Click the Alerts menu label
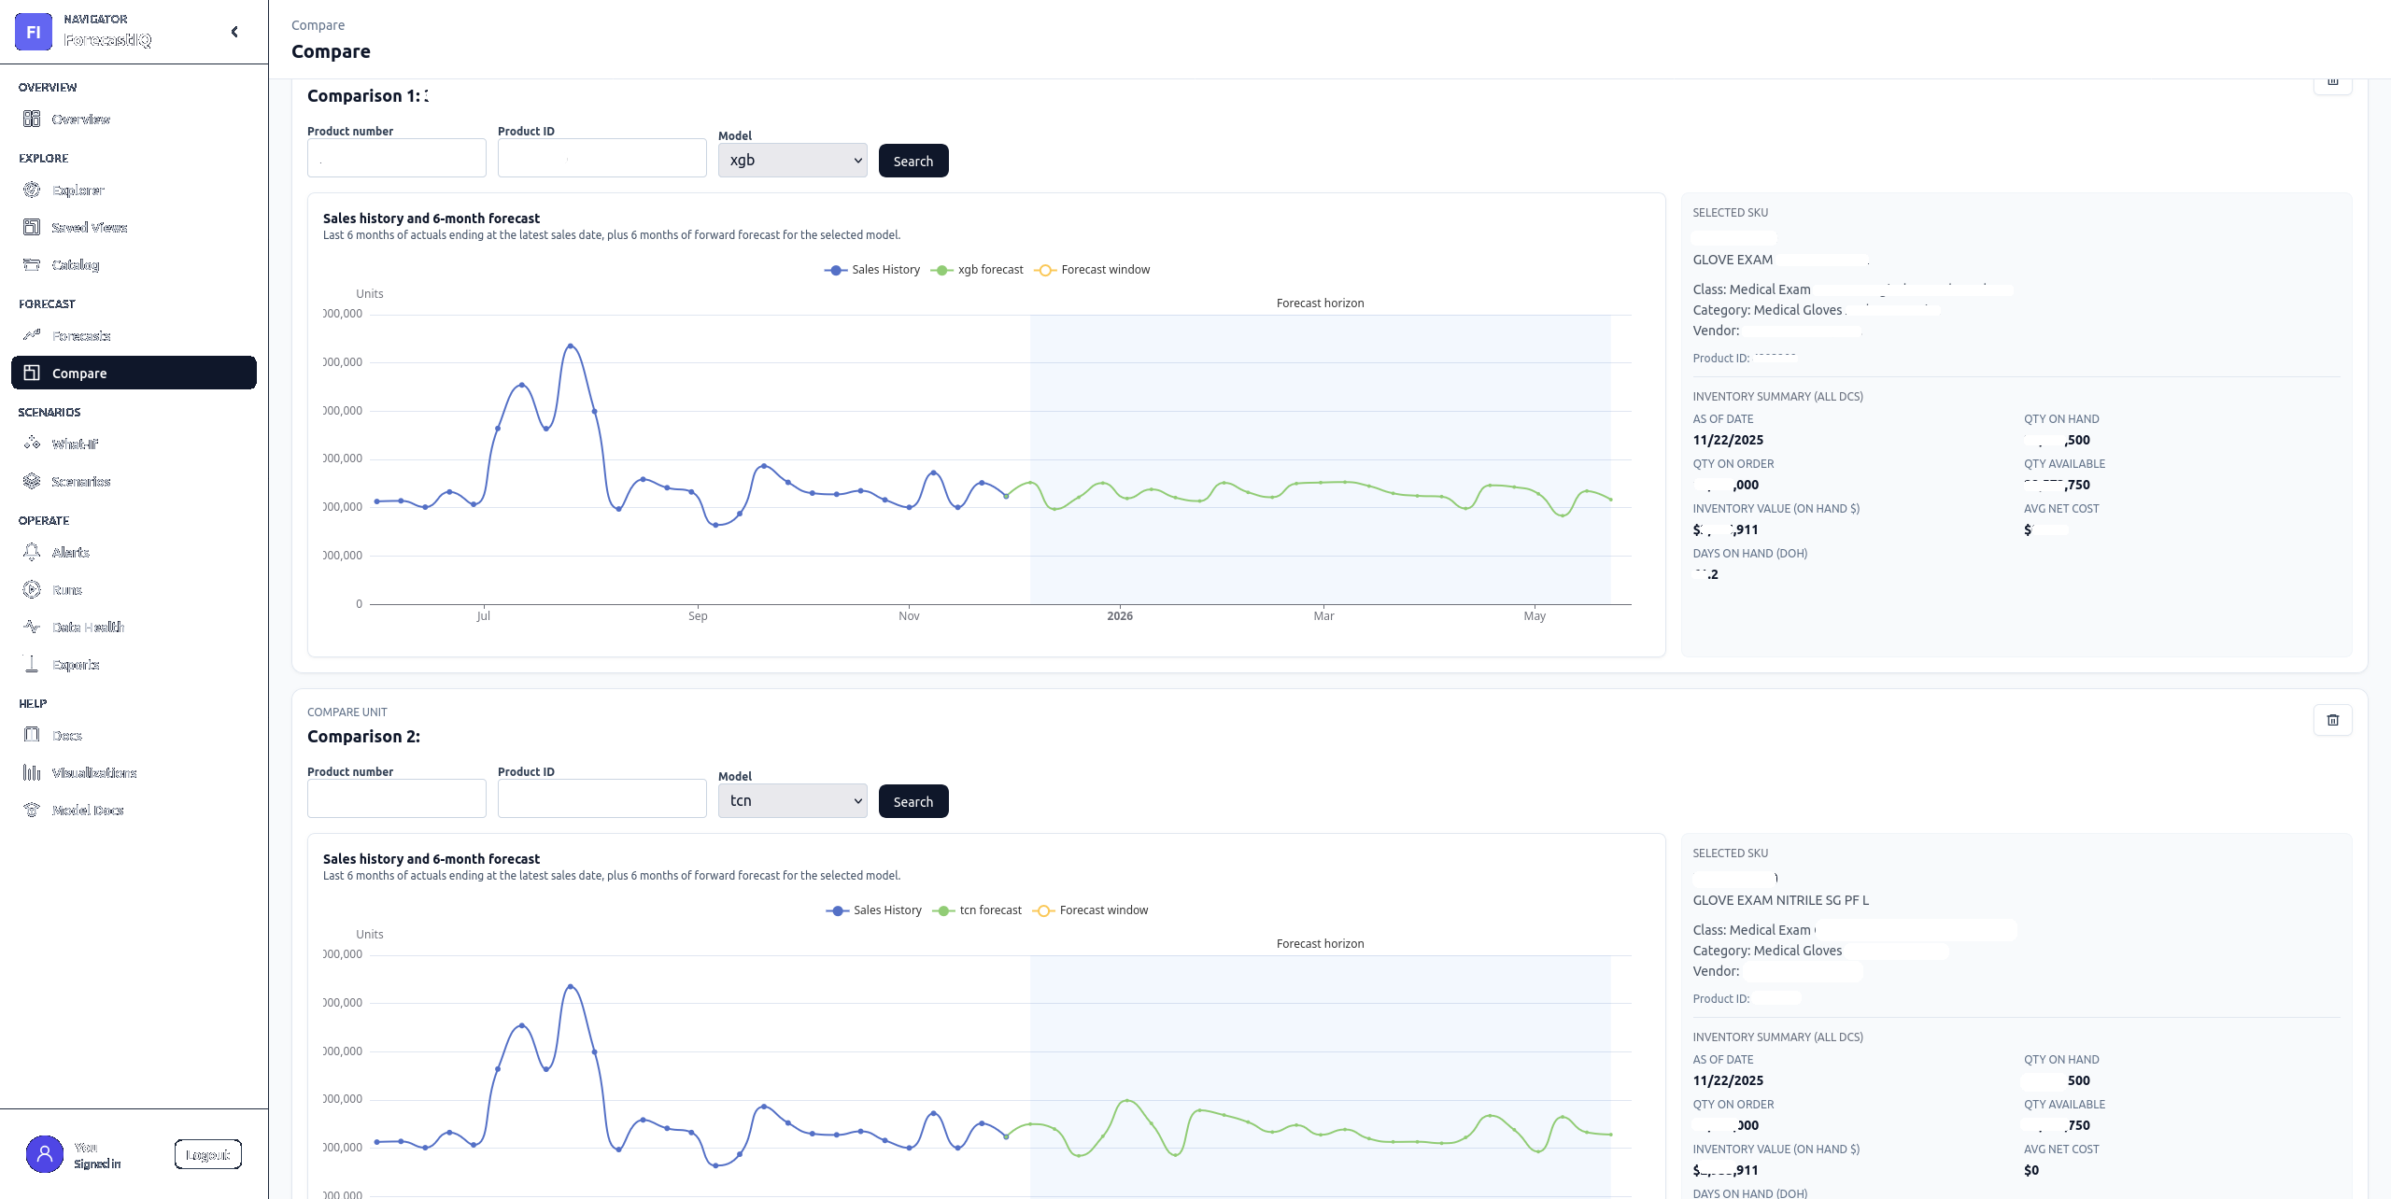Viewport: 2391px width, 1199px height. (71, 552)
